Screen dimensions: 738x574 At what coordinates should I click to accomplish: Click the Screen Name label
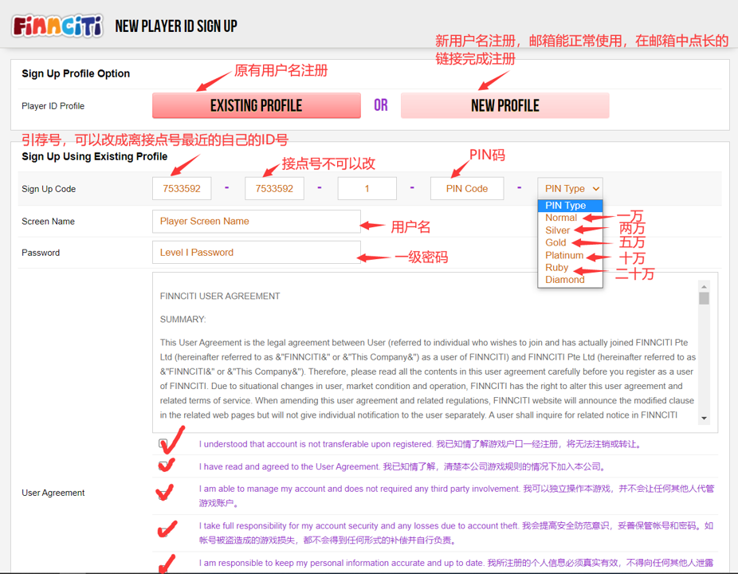click(x=48, y=222)
